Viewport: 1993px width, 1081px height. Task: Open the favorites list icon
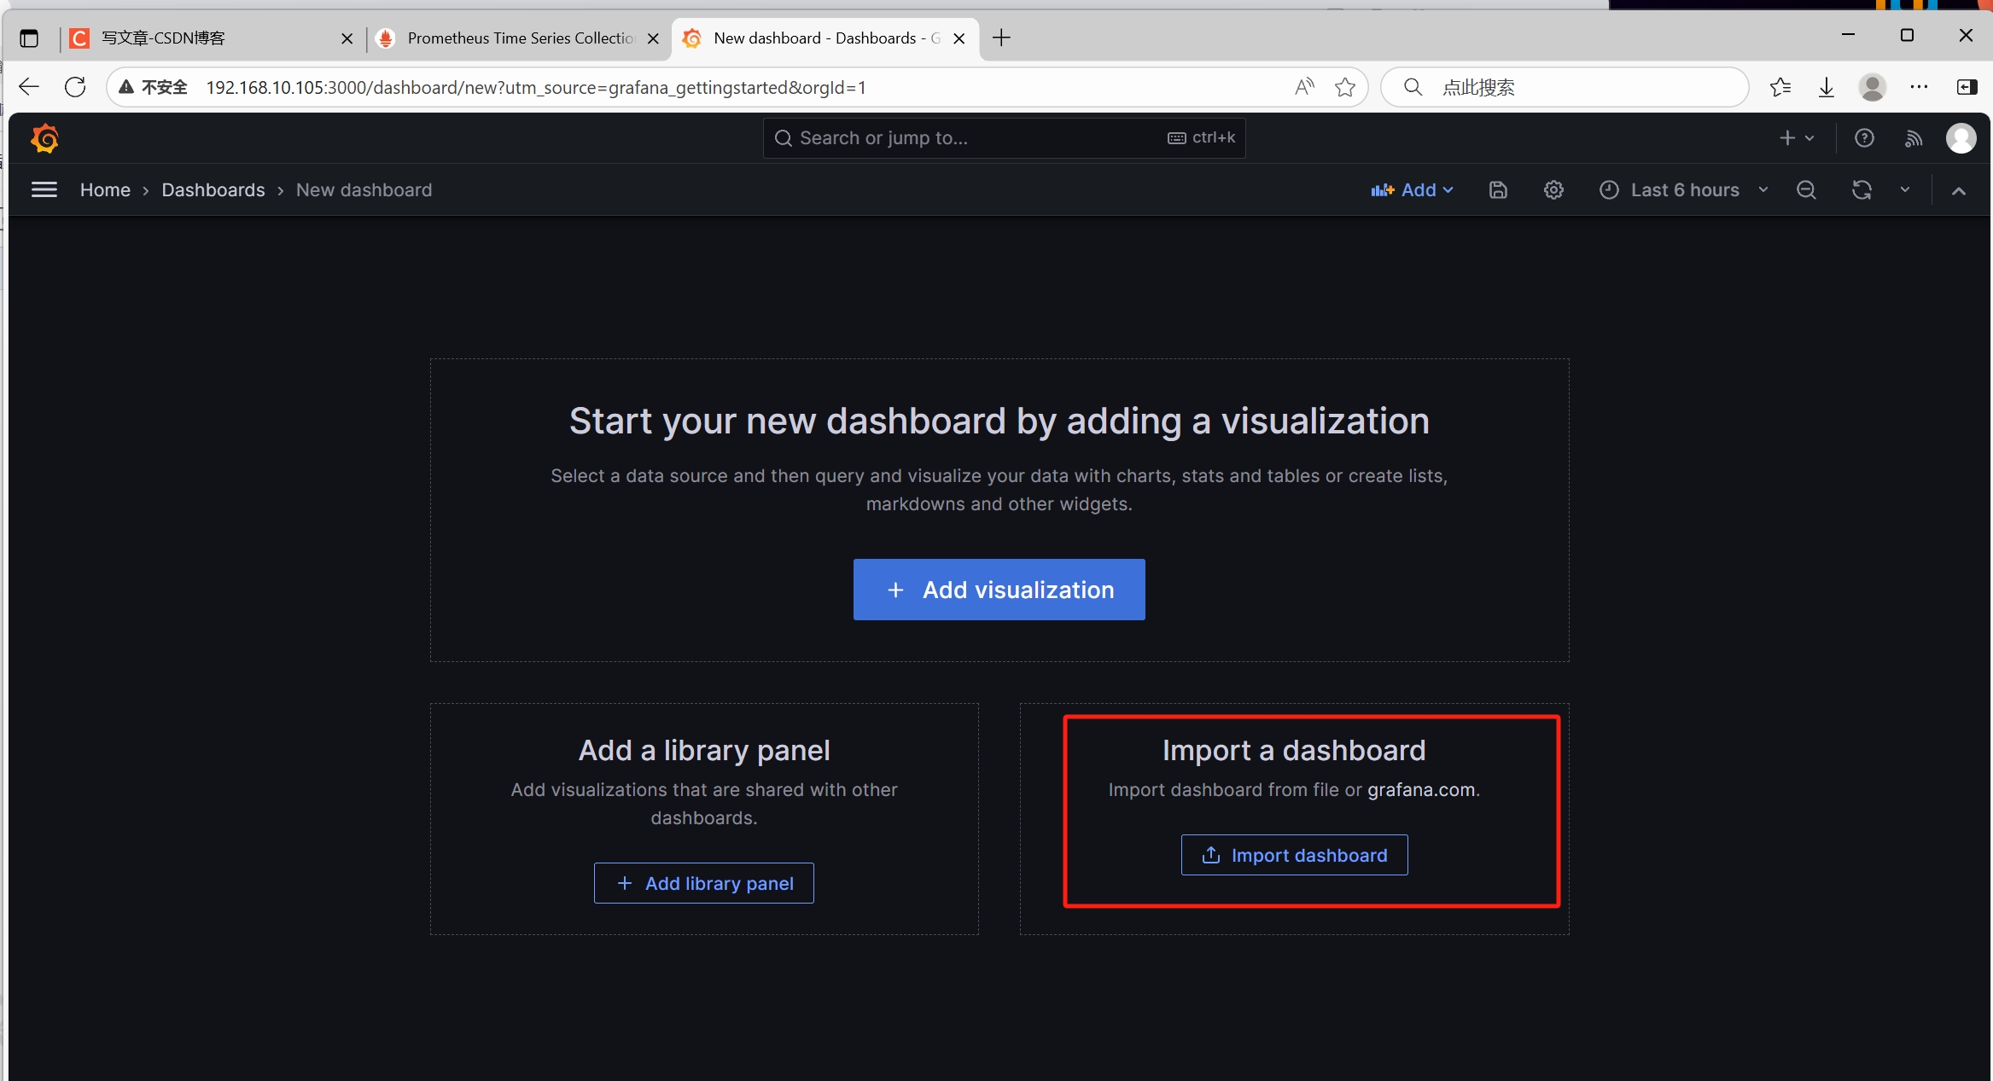(1780, 87)
